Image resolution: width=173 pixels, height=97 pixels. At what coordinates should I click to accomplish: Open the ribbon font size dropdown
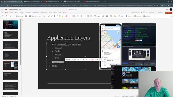tap(46, 16)
